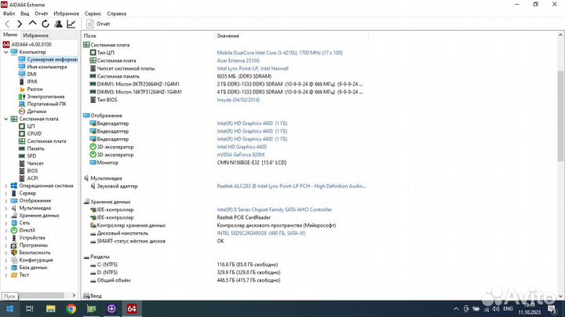565x317 pixels.
Task: Click the BIOS icon in tree
Action: point(22,171)
